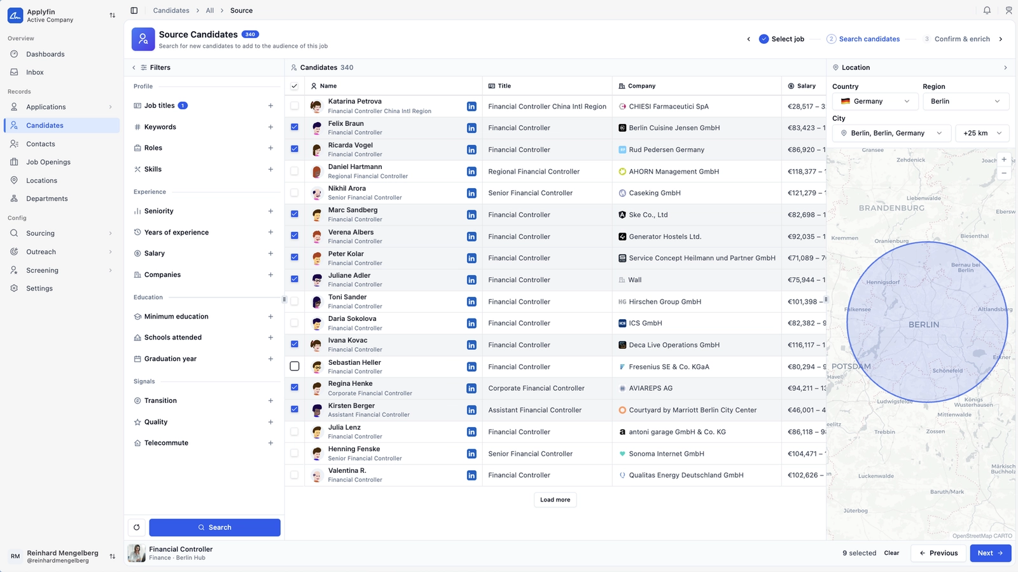Add a Minimum education filter

(x=270, y=317)
